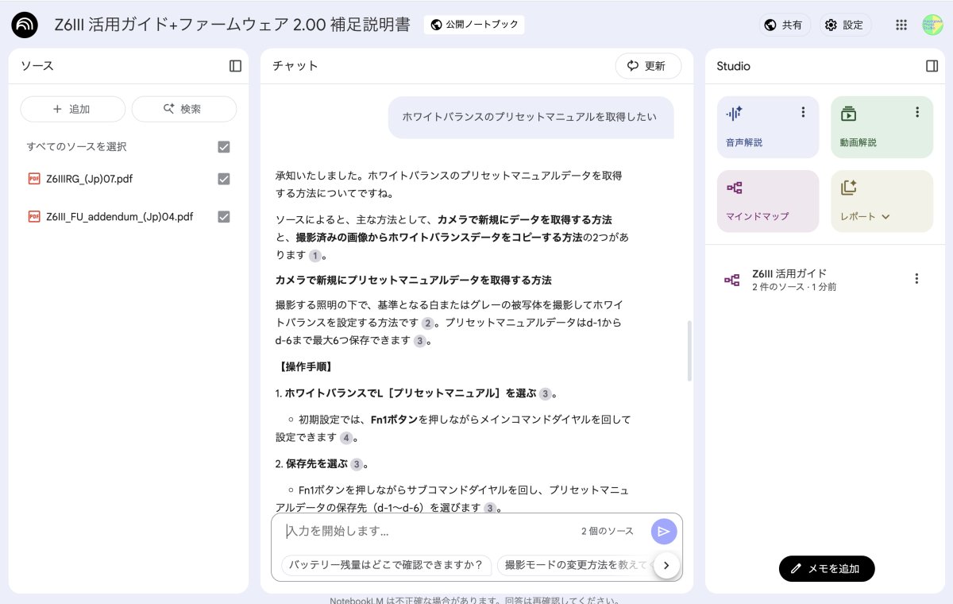Image resolution: width=953 pixels, height=604 pixels.
Task: Open 設定 settings
Action: point(845,25)
